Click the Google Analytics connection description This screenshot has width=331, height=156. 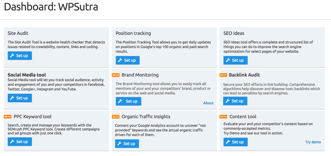click(x=160, y=130)
